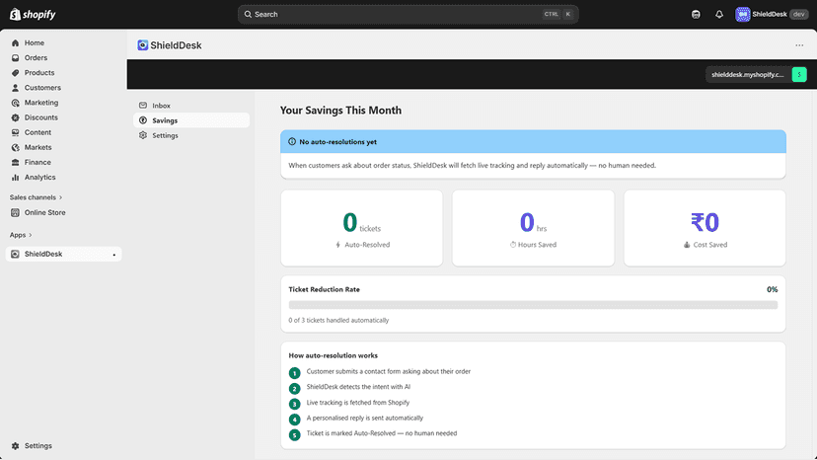
Task: Click the ShieldDesk account avatar
Action: (x=742, y=14)
